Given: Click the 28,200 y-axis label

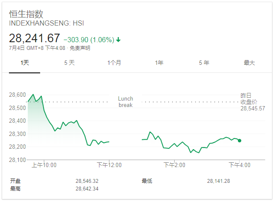Looking at the screenshot, I should [18, 147].
